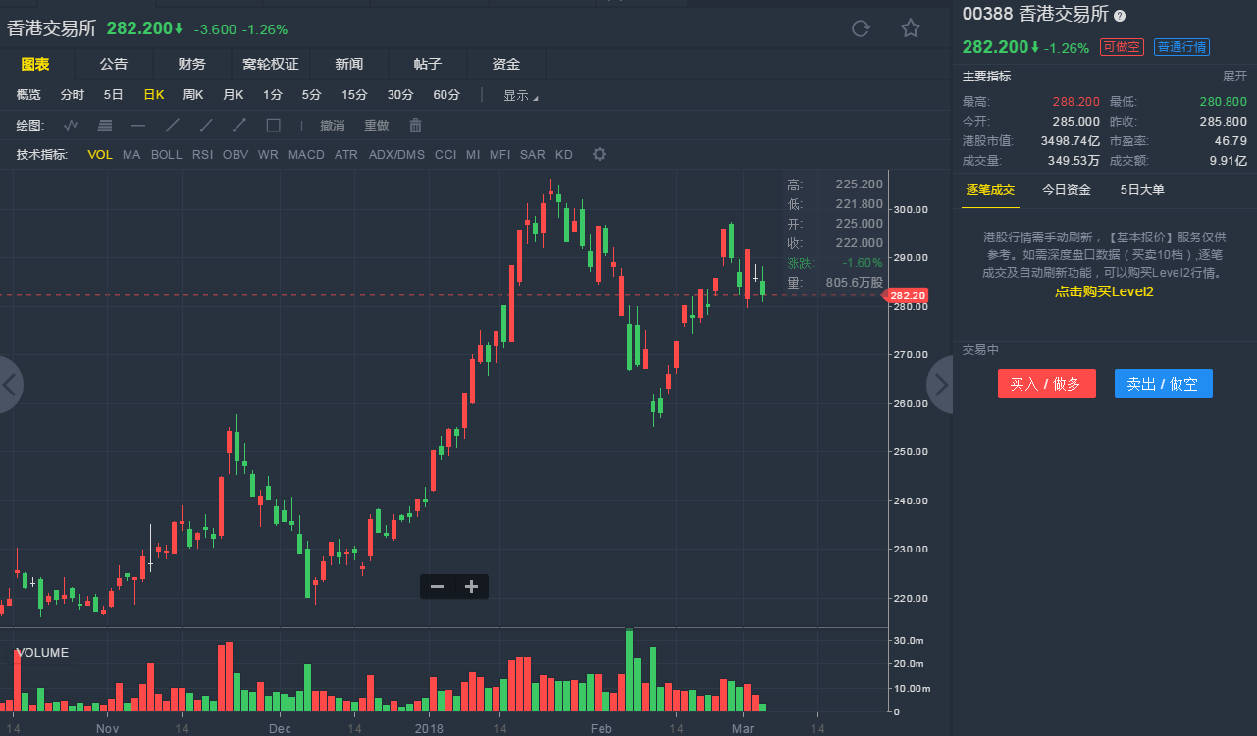Toggle the VOL indicator off
Screen dimensions: 1257x736
coord(100,154)
